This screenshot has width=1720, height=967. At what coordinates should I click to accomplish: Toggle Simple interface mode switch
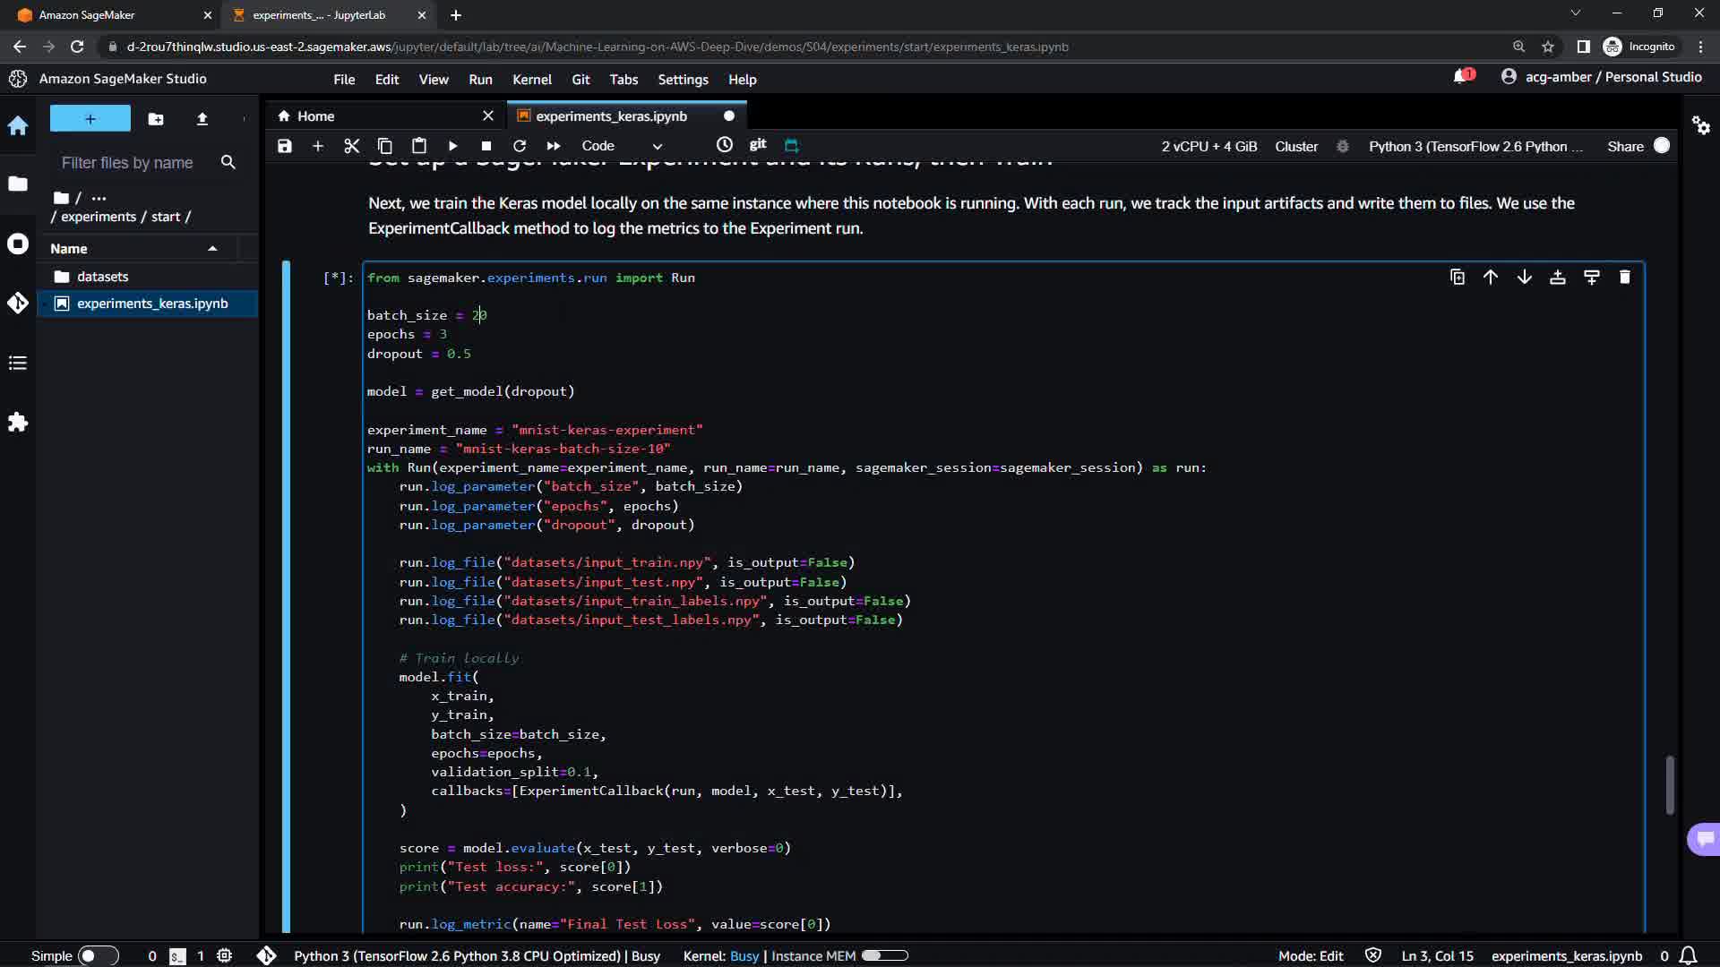click(98, 955)
